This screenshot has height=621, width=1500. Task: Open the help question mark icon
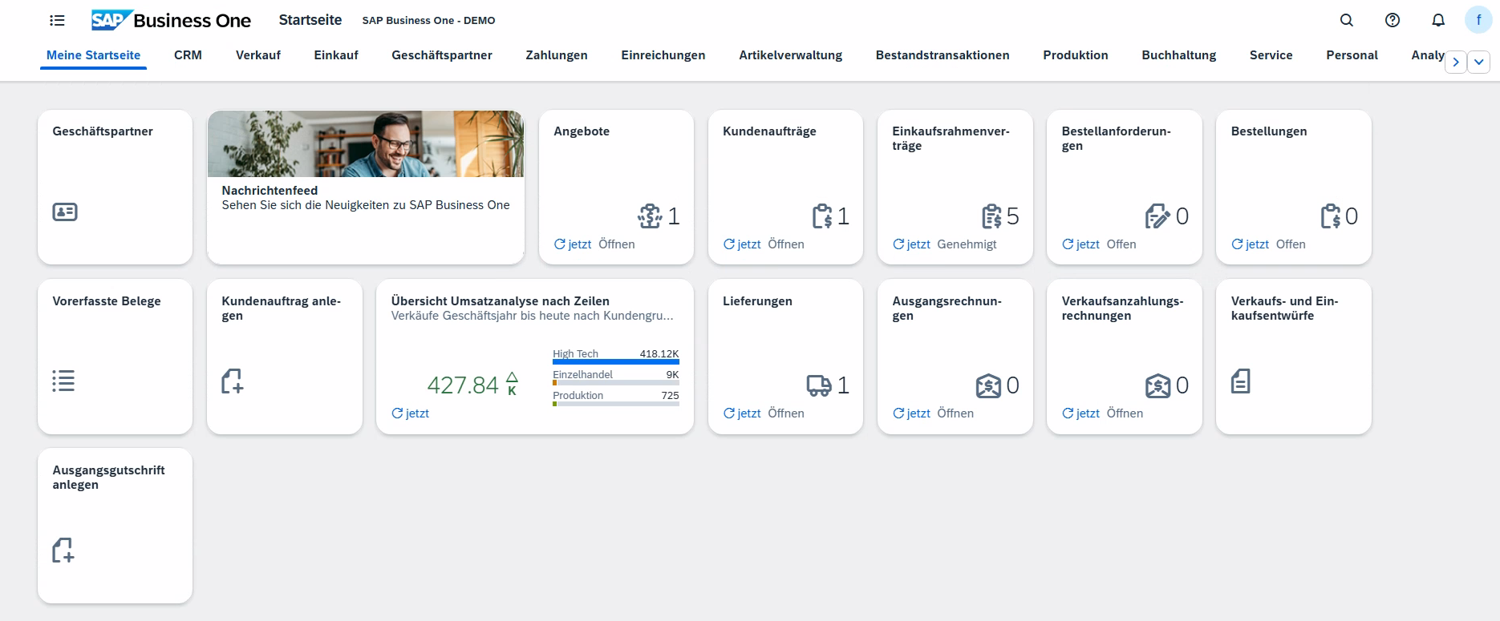(1393, 21)
